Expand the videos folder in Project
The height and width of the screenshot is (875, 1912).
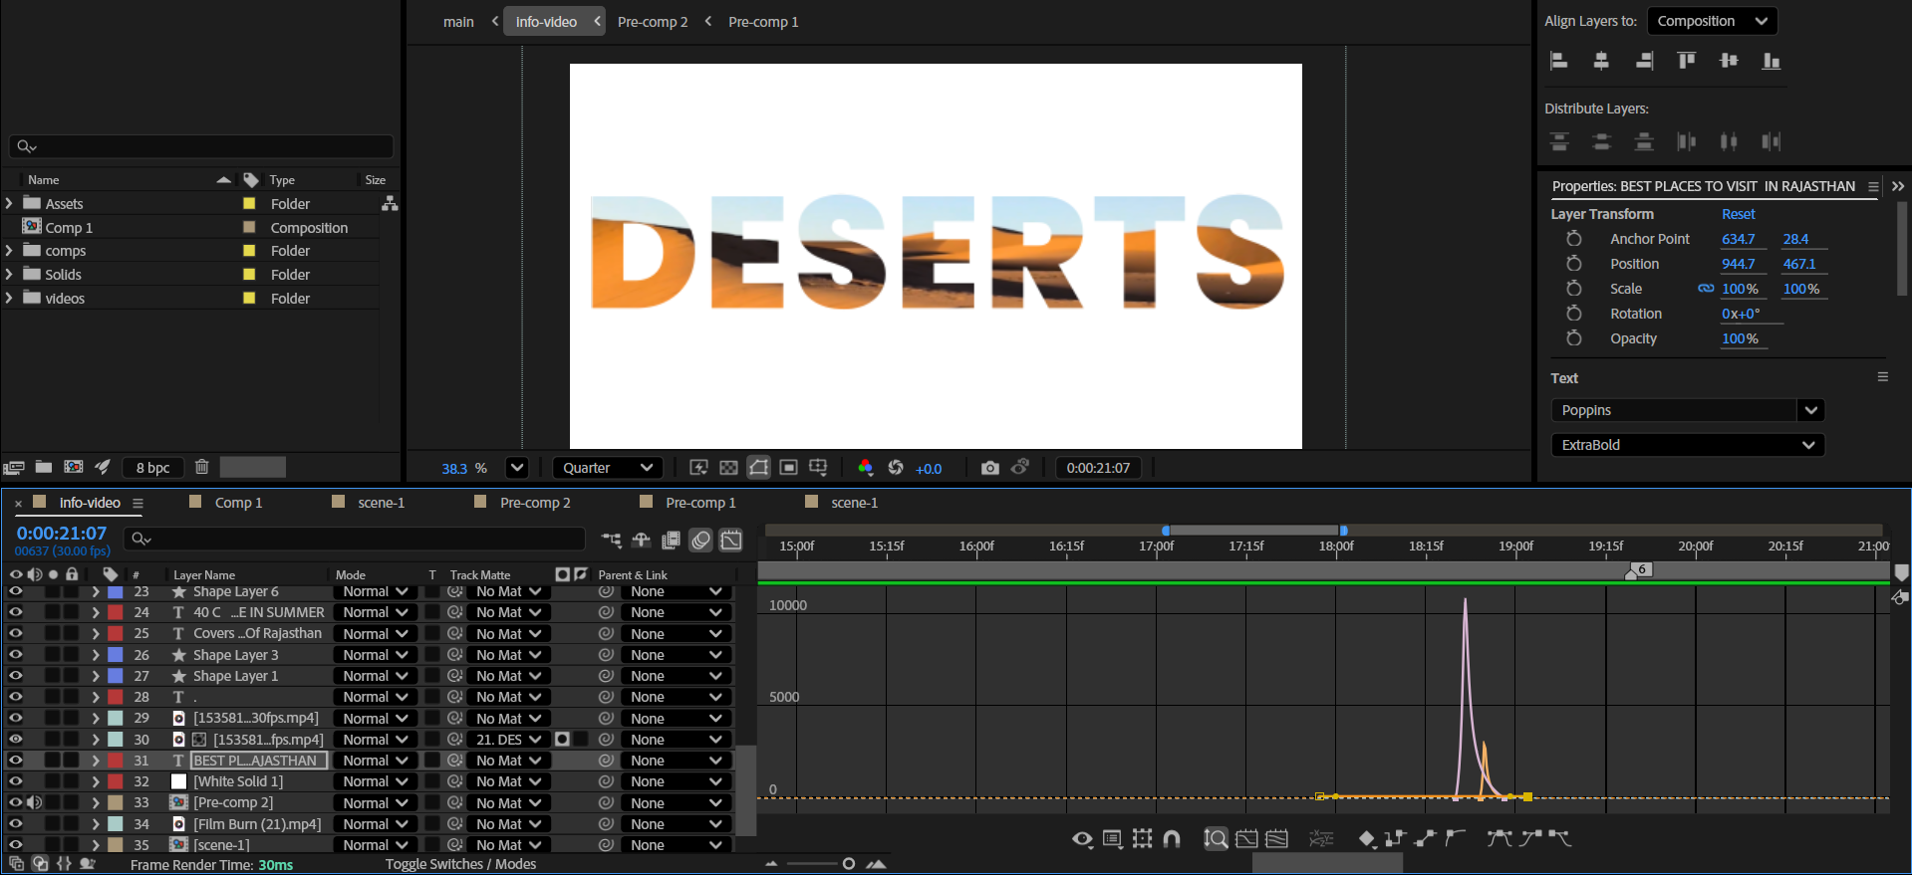coord(9,298)
